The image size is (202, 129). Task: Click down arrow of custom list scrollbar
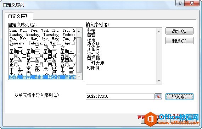(x=79, y=76)
